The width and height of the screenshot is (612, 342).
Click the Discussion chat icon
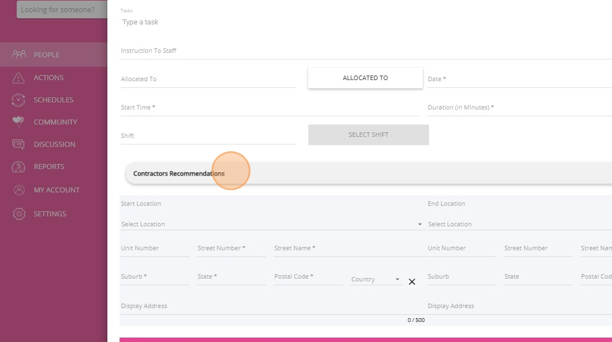[19, 144]
